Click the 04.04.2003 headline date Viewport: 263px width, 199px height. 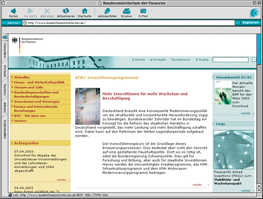tap(24, 188)
